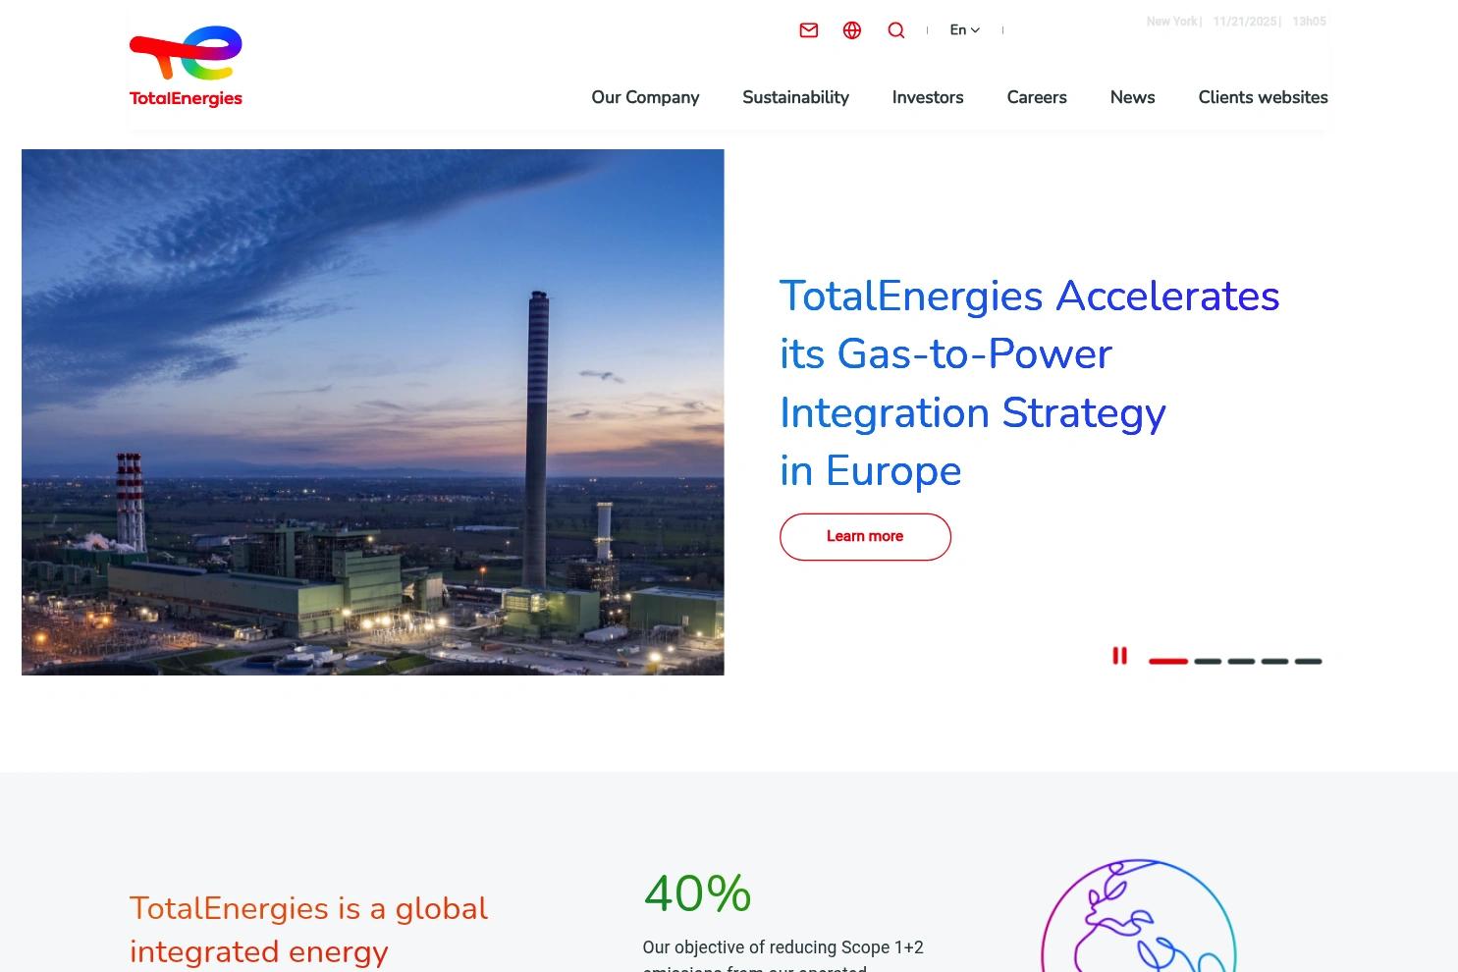This screenshot has height=972, width=1458.
Task: Click 'TotalEnergies is a global integrated energy' heading
Action: click(x=308, y=930)
